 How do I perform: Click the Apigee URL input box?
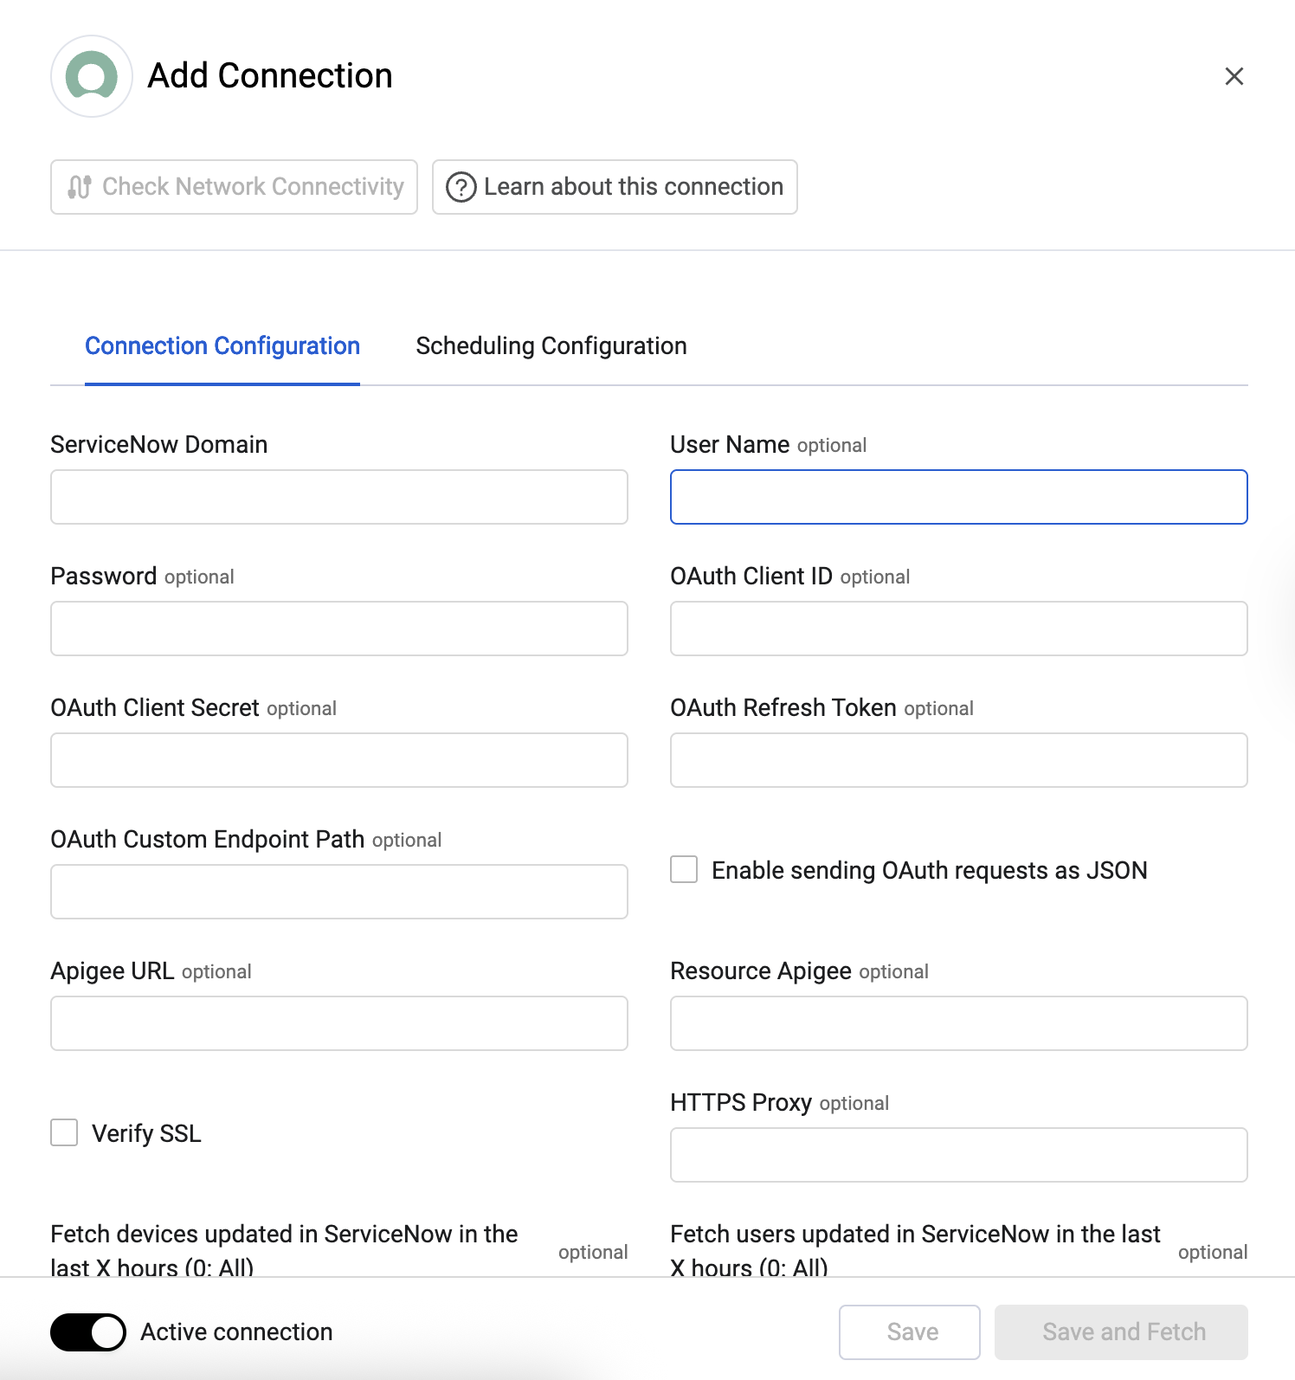coord(339,1023)
